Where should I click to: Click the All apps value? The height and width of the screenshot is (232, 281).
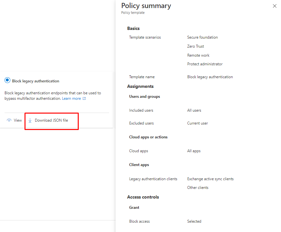tap(194, 151)
